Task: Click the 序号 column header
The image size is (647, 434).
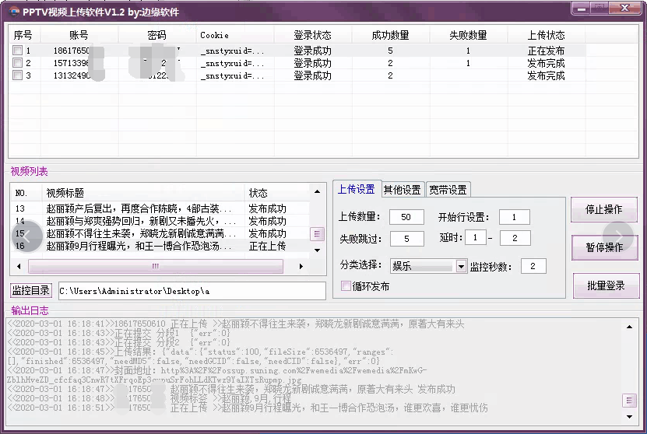Action: [x=23, y=36]
